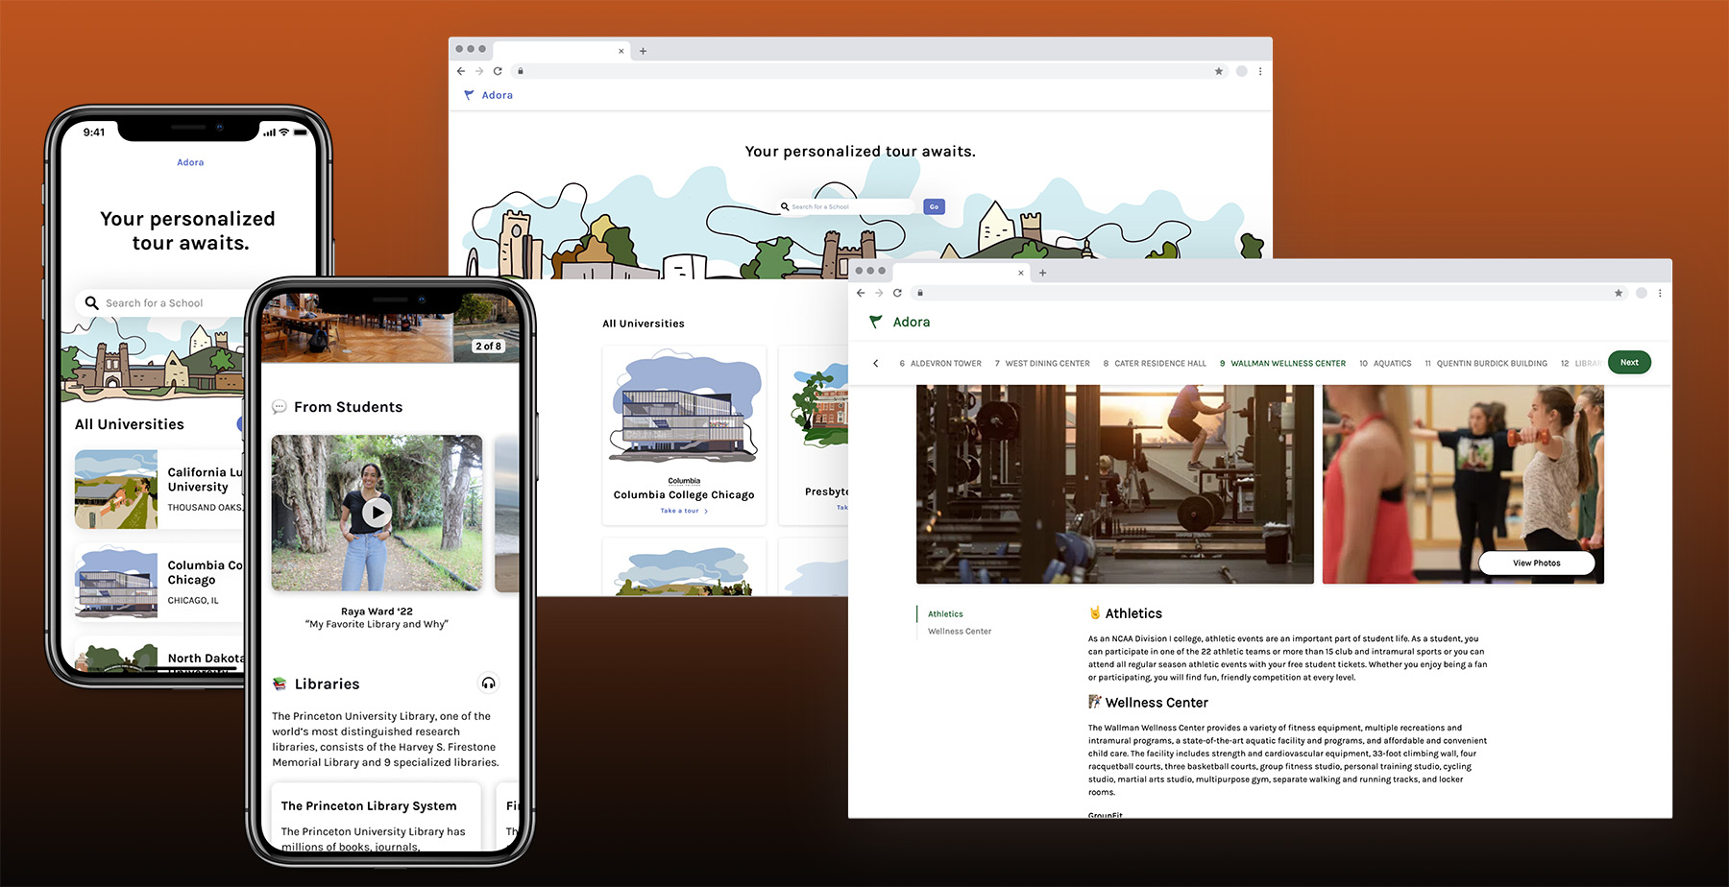1729x887 pixels.
Task: Click the speech bubble icon by From Students
Action: [x=280, y=407]
